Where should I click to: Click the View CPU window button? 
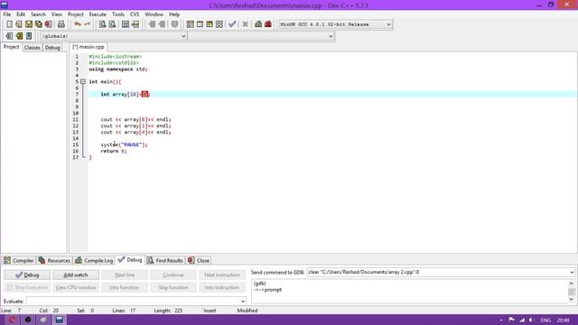(76, 287)
